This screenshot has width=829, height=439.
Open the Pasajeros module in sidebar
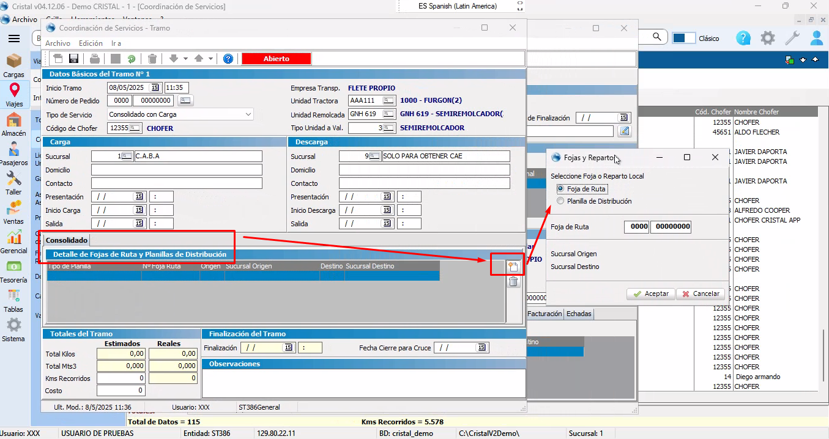pos(13,154)
